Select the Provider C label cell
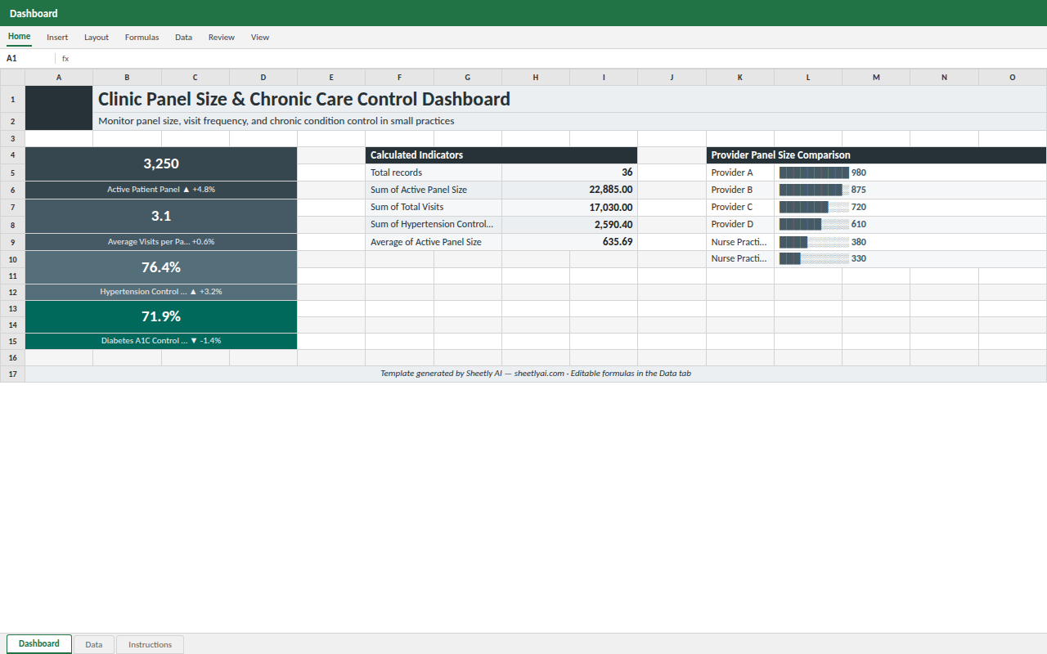The height and width of the screenshot is (654, 1047). tap(740, 208)
